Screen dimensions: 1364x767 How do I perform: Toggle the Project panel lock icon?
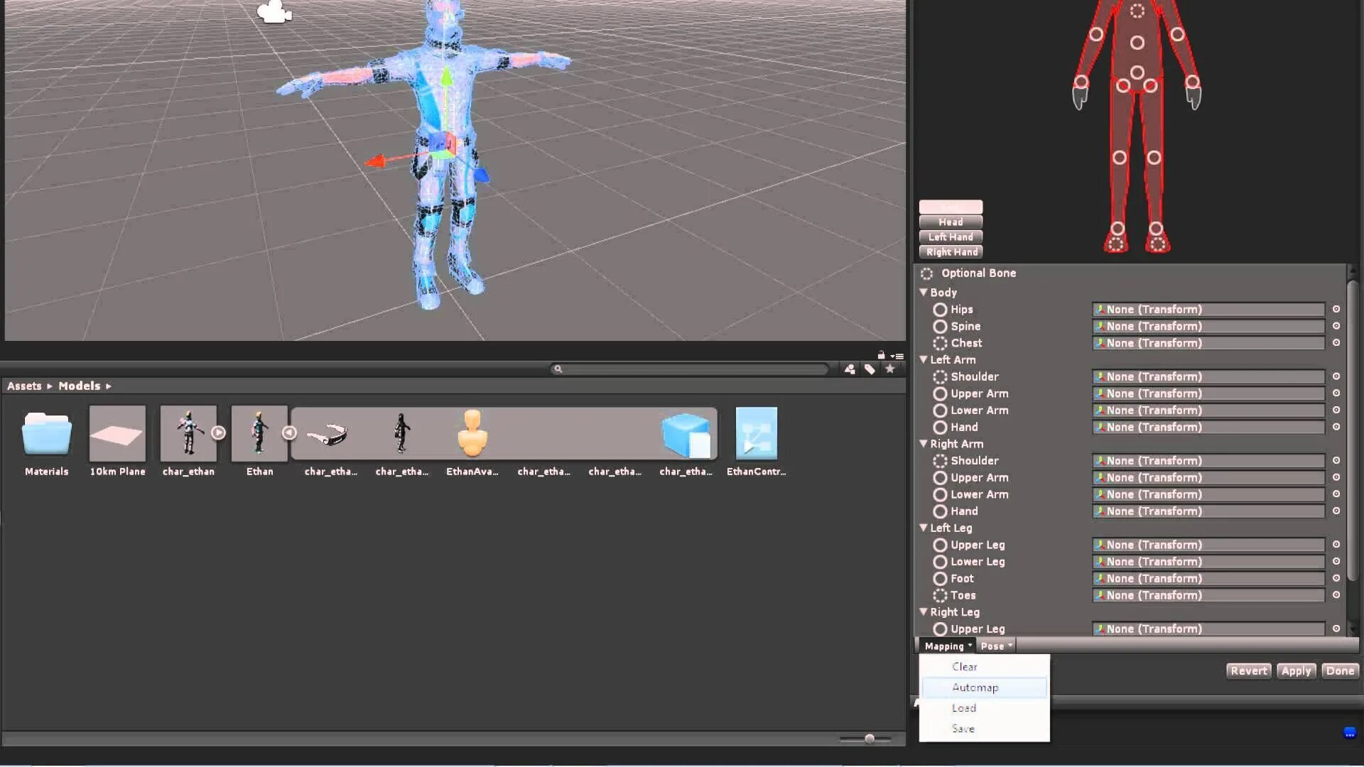(x=881, y=355)
